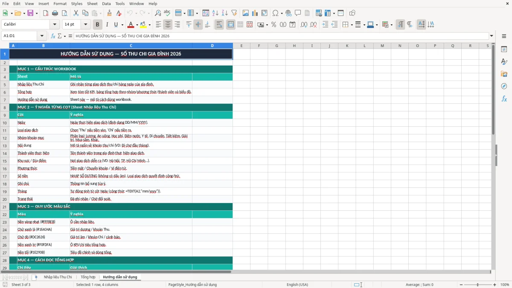Viewport: 512px width, 288px height.
Task: Click Export as PDF icon
Action: tap(46, 13)
